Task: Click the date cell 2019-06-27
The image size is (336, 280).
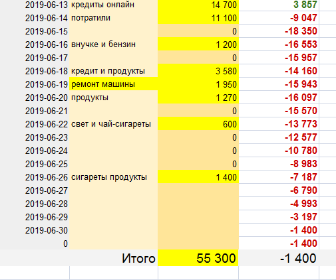Action: click(x=35, y=190)
